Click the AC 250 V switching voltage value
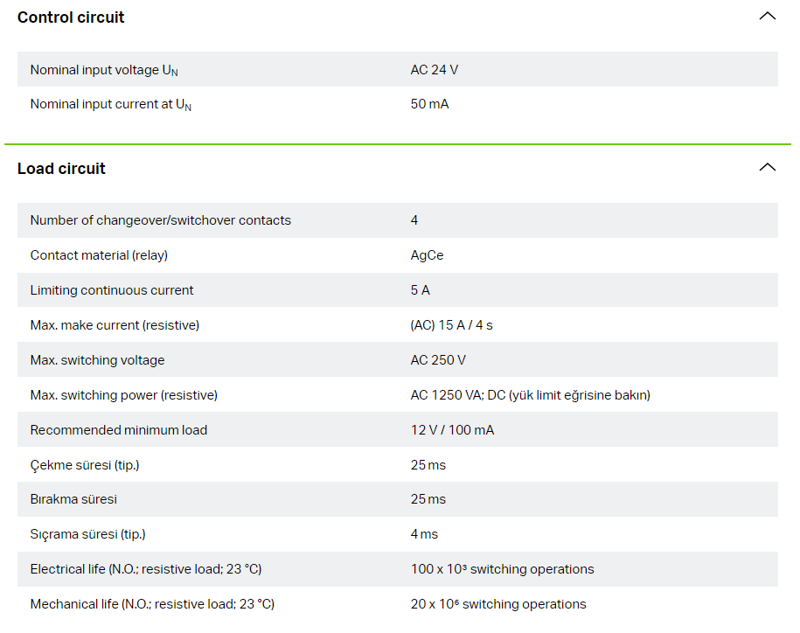800x633 pixels. [x=438, y=360]
